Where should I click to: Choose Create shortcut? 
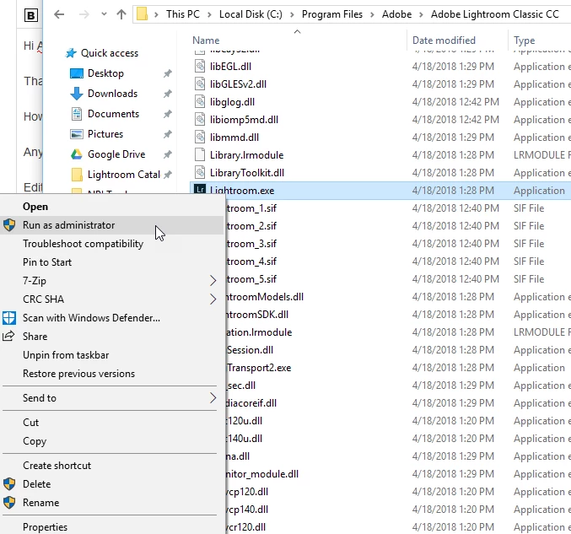[57, 466]
